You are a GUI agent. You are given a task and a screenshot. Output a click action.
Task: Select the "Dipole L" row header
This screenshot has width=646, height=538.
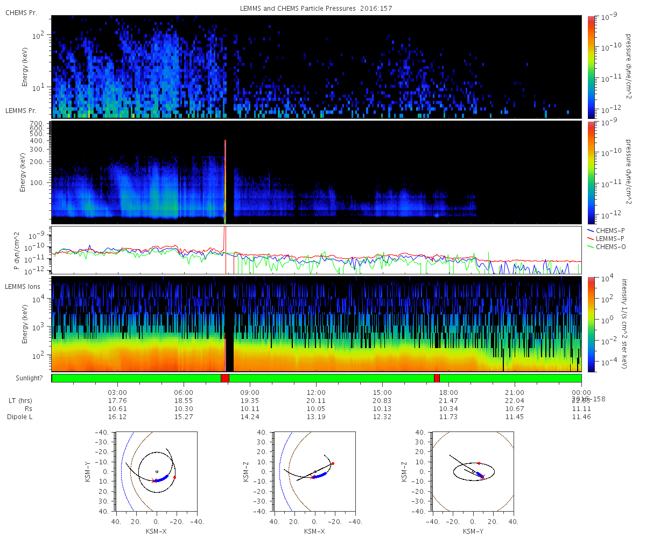click(20, 417)
